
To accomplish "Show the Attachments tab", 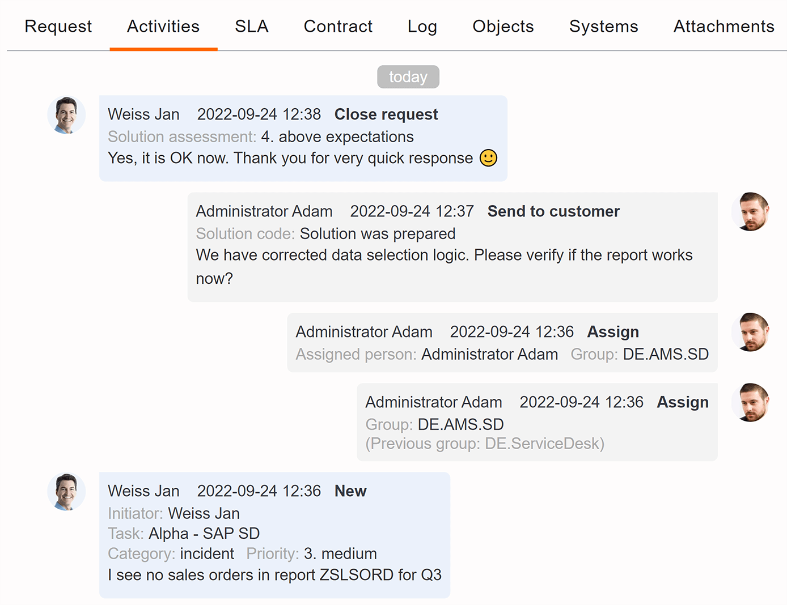I will tap(723, 26).
